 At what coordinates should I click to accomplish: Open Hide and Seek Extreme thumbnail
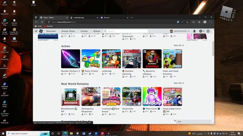pos(172,59)
